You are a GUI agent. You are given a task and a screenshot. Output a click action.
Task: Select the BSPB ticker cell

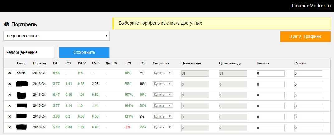20,73
